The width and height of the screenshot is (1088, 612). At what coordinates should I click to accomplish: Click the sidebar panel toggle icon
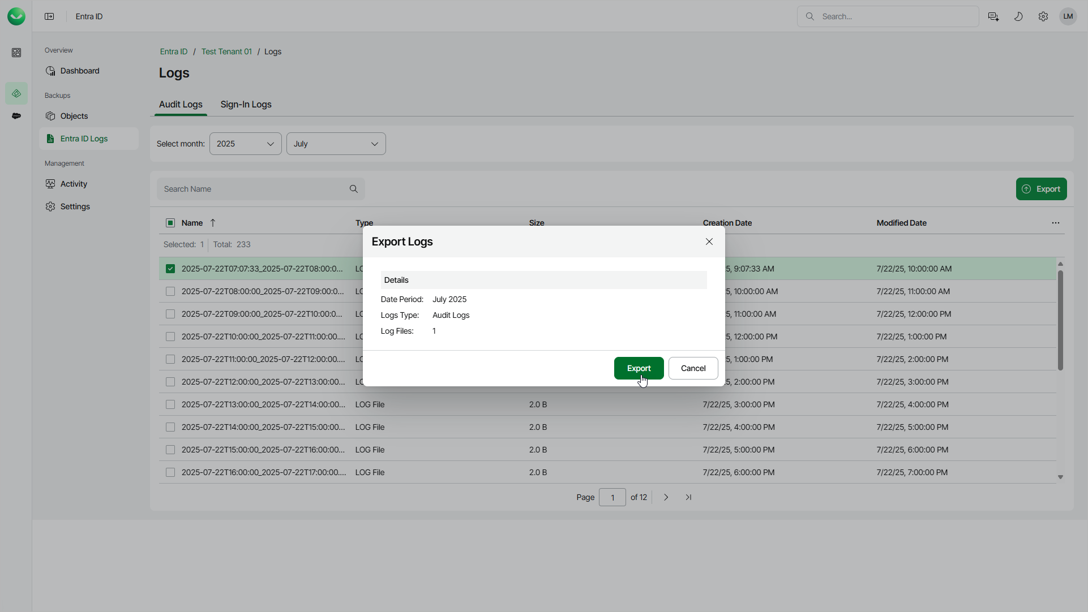tap(49, 16)
